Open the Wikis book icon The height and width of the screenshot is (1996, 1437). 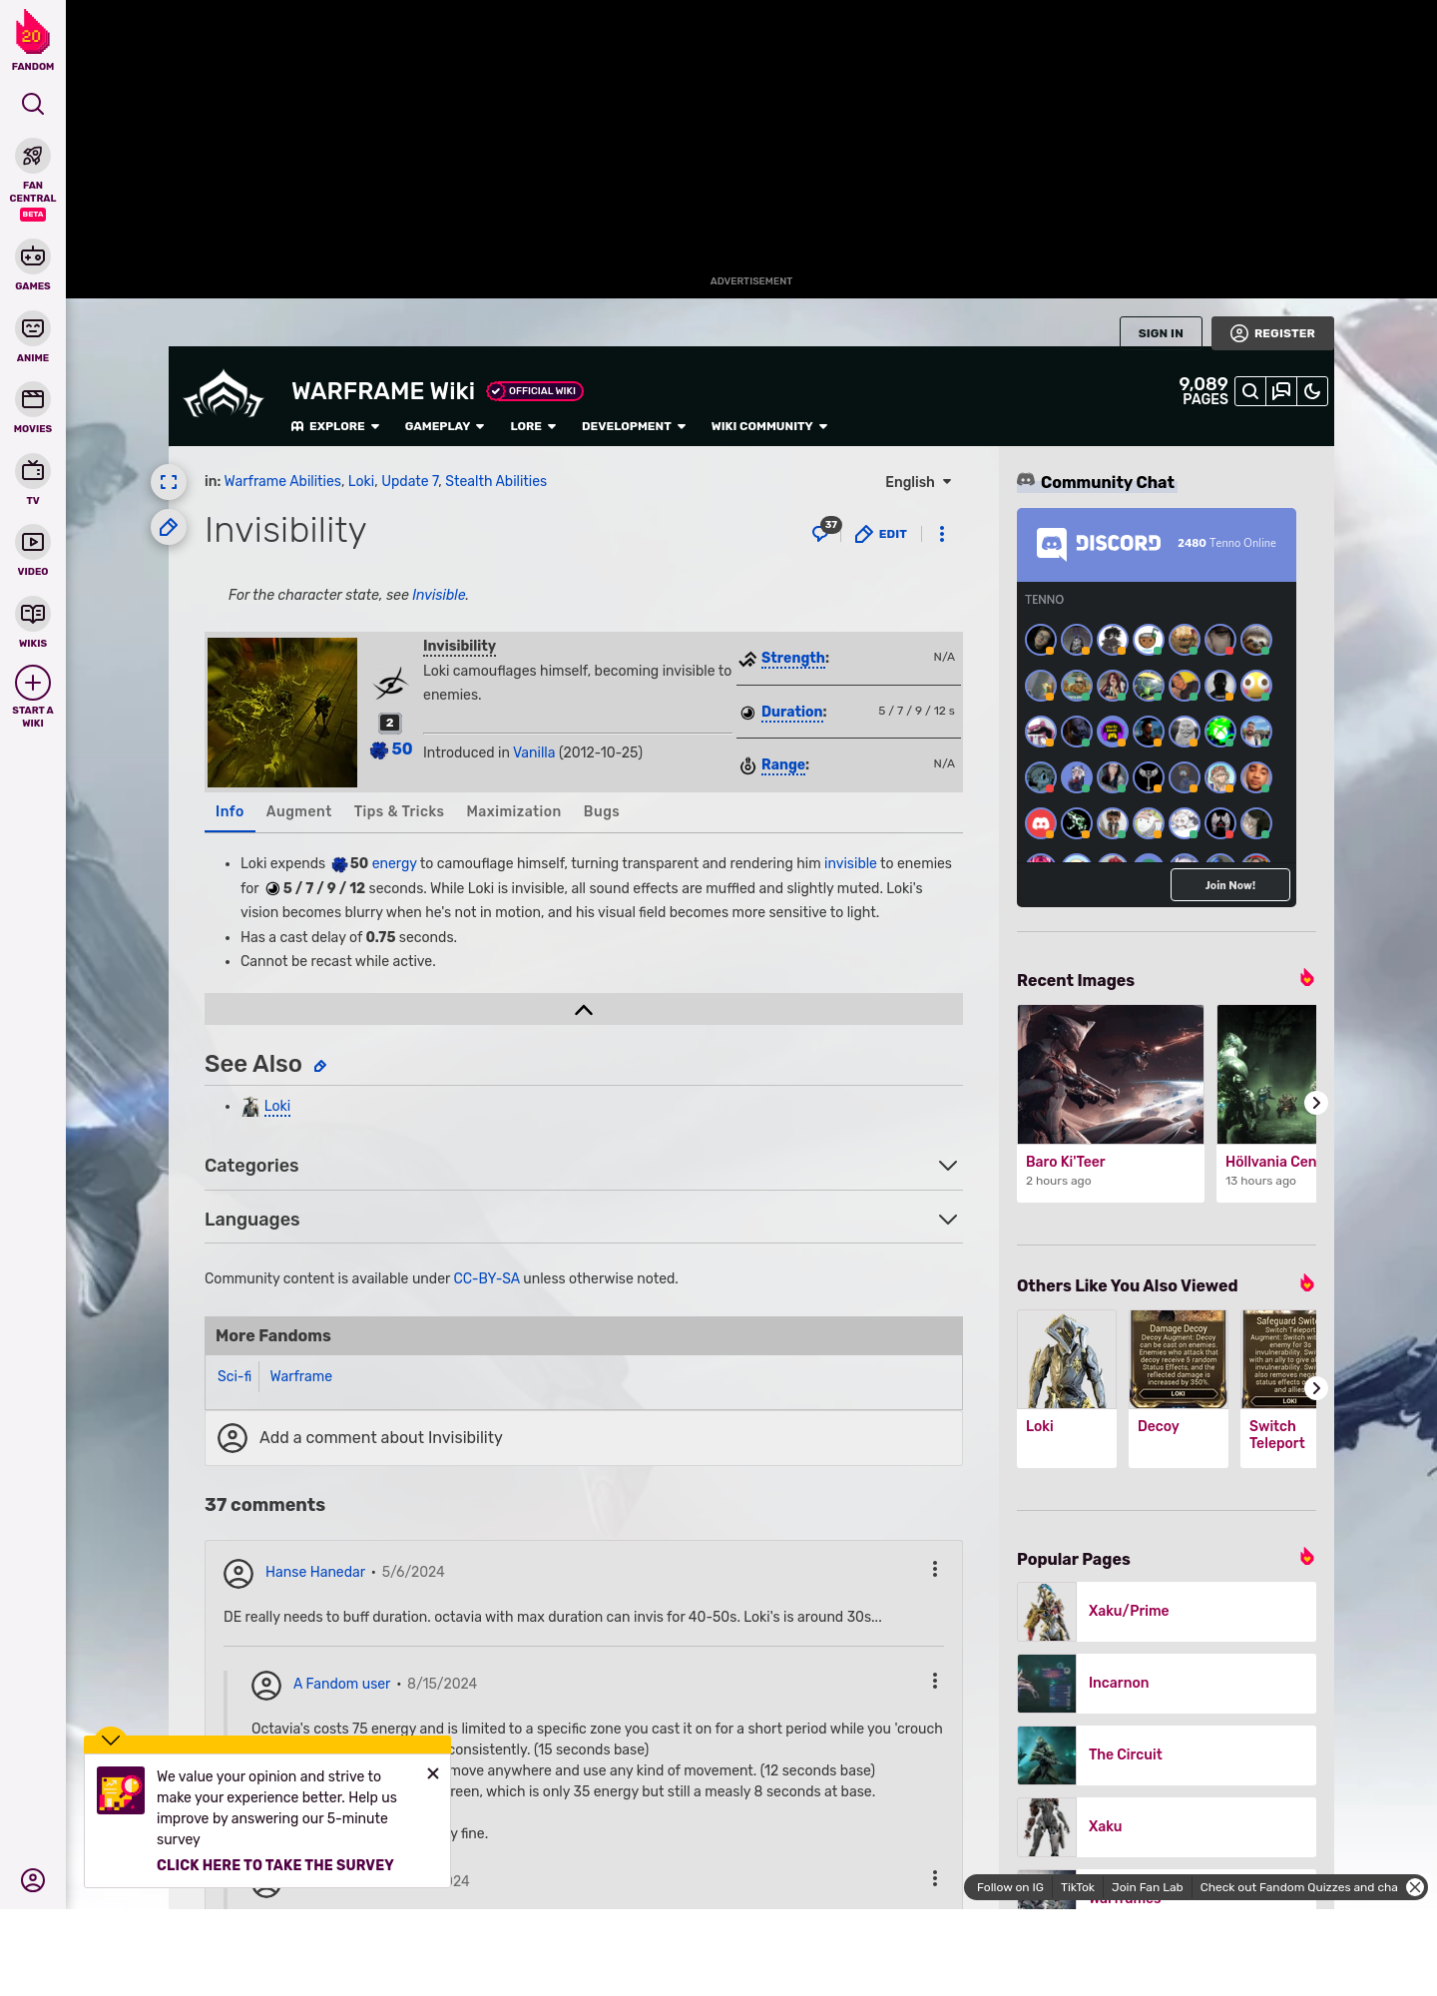[x=33, y=613]
